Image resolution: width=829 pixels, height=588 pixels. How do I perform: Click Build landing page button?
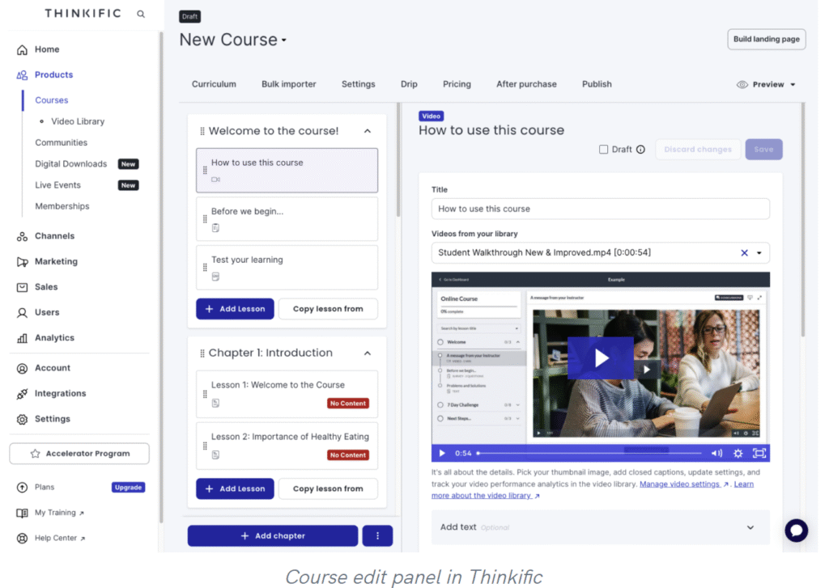766,39
